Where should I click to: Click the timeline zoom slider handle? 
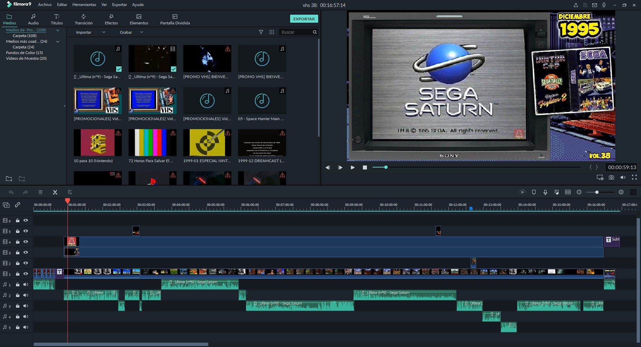point(597,192)
